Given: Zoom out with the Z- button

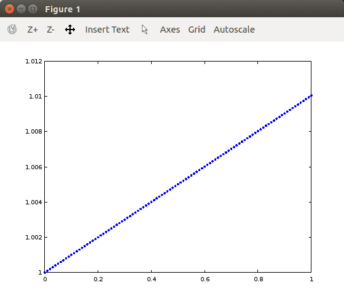Looking at the screenshot, I should pyautogui.click(x=50, y=30).
